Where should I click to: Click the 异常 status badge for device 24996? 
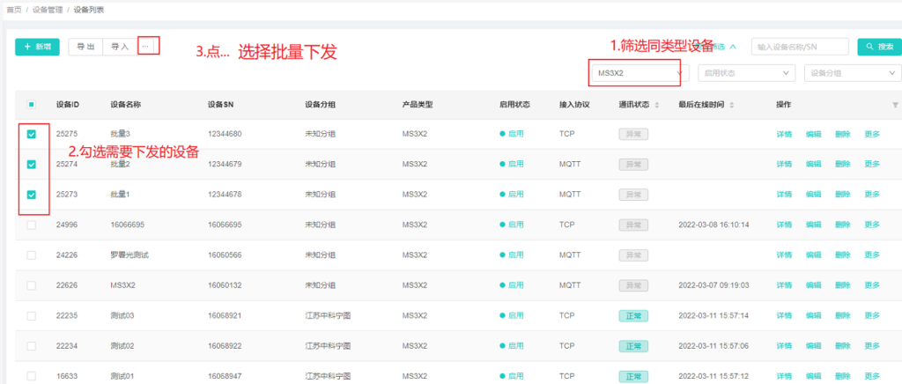click(x=632, y=225)
